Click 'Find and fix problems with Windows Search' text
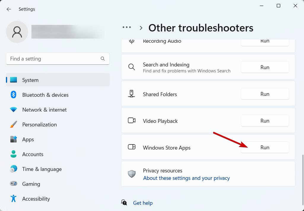The image size is (304, 211). point(187,71)
